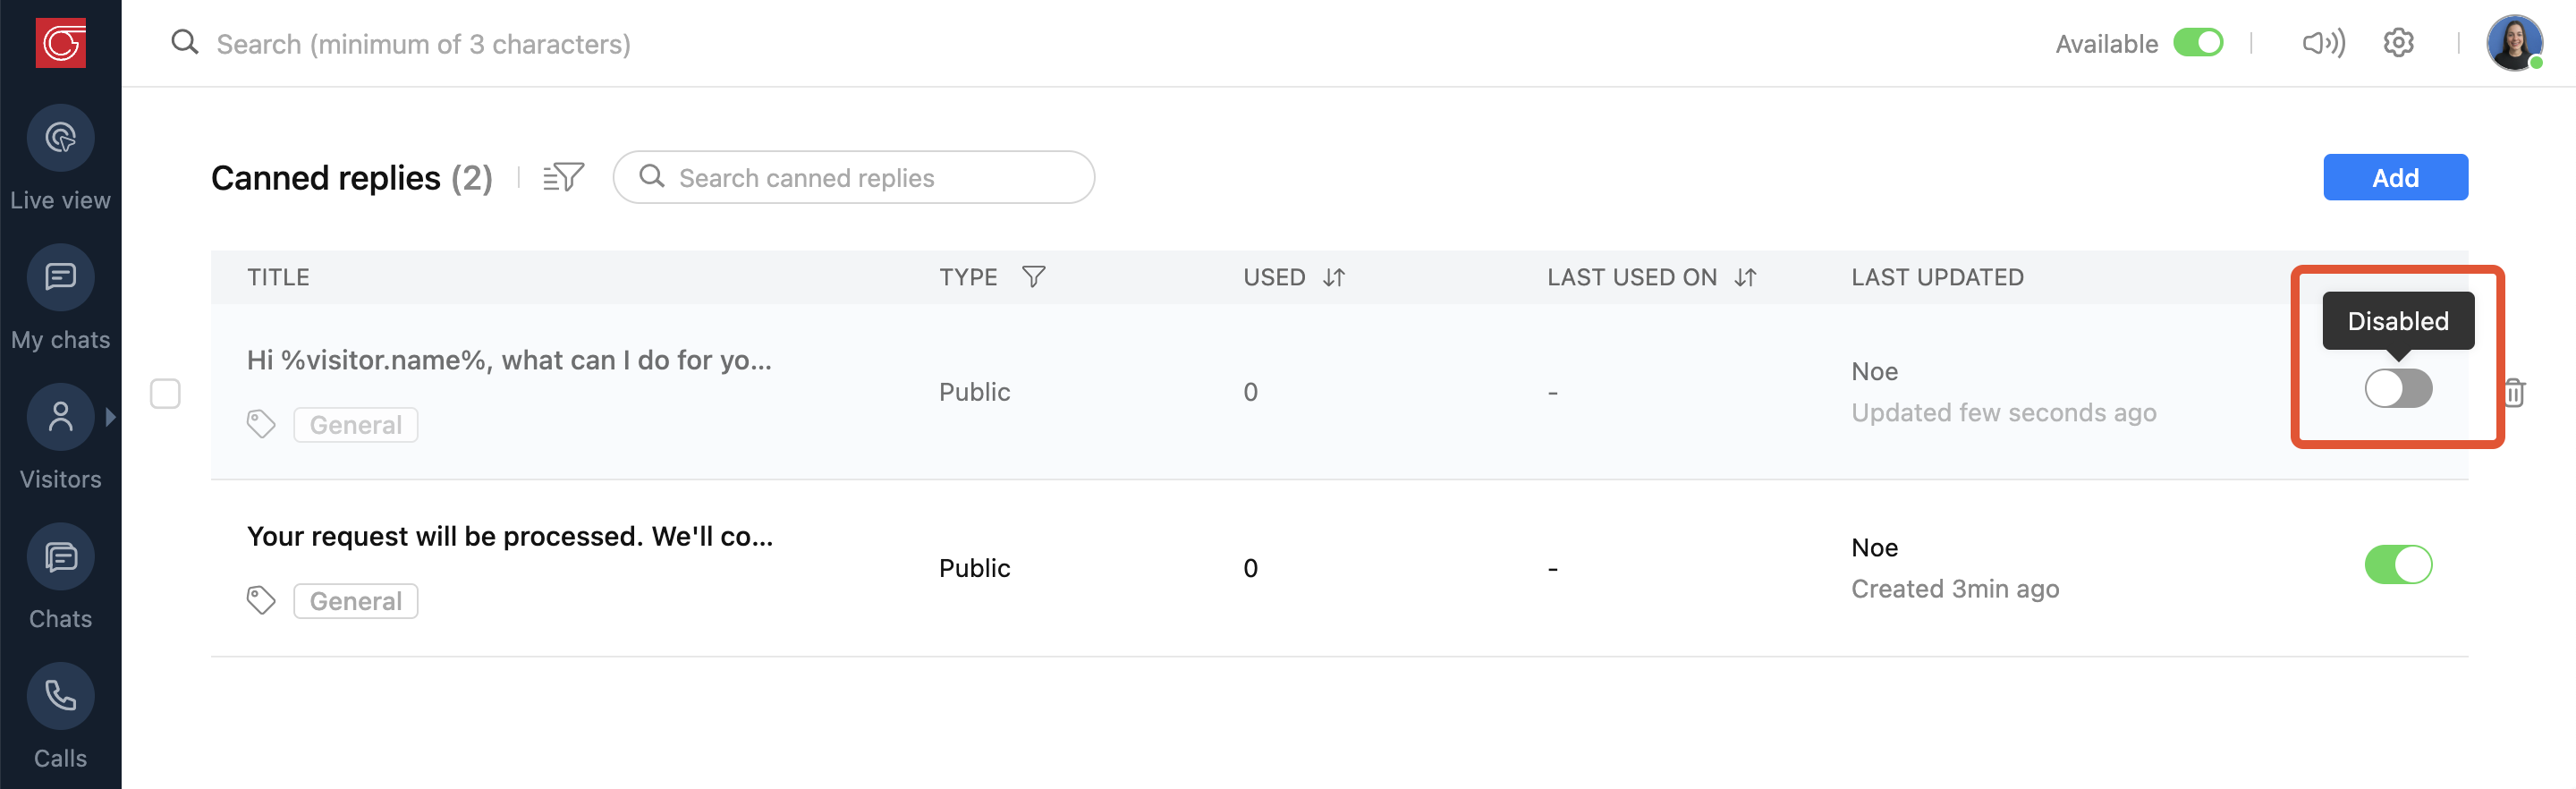Click the filter list icon beside Canned replies

563,178
